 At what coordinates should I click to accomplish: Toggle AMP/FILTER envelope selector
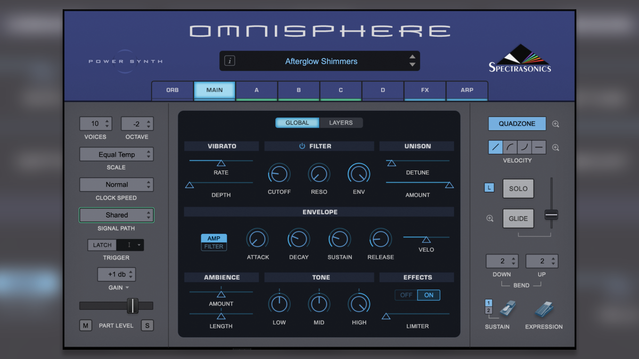(x=214, y=241)
